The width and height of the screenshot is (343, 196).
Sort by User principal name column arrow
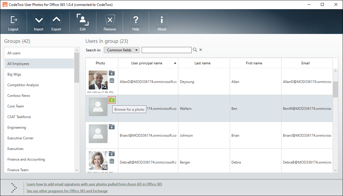point(175,63)
